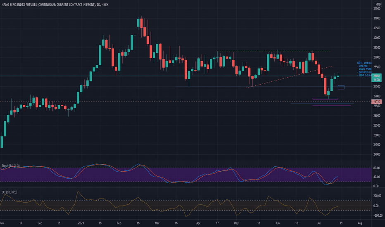This screenshot has width=385, height=227.
Task: Click the May label on time axis
Action: click(x=236, y=223)
